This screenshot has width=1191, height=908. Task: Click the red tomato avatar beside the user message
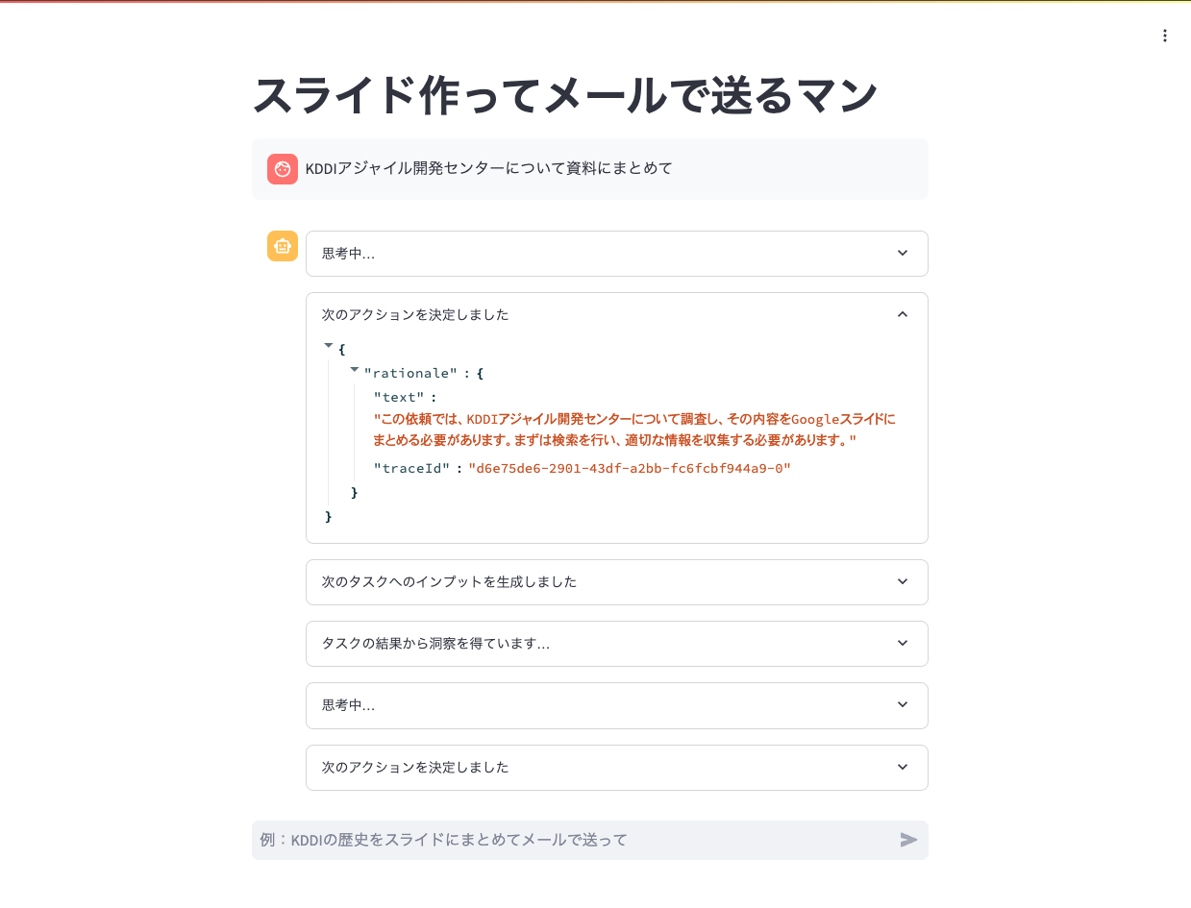[x=283, y=168]
